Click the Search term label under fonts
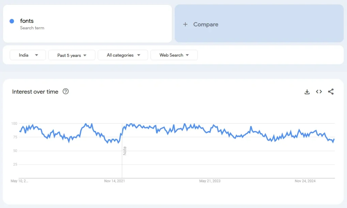The height and width of the screenshot is (208, 347). [32, 28]
